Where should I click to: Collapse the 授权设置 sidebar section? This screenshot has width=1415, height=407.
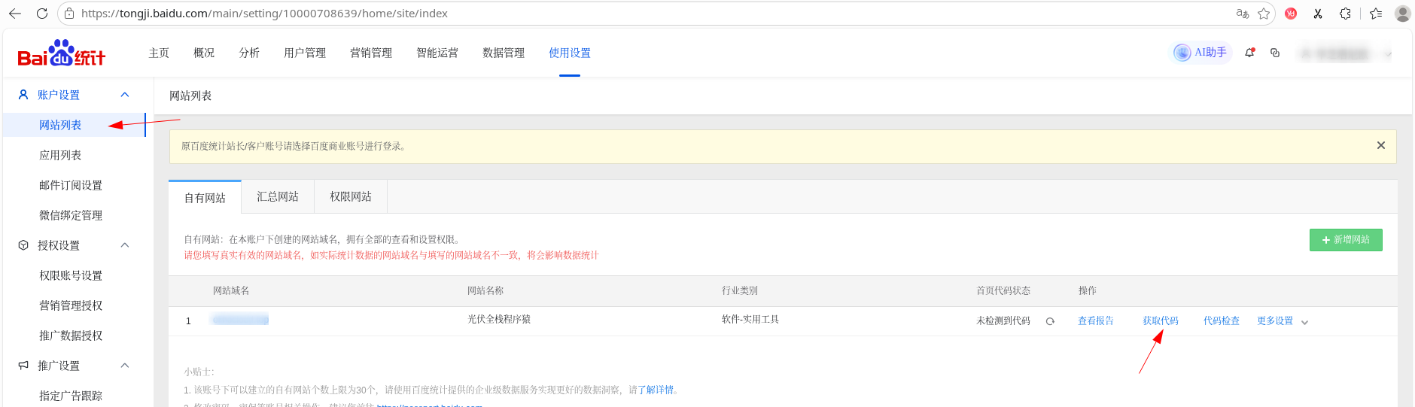click(125, 245)
